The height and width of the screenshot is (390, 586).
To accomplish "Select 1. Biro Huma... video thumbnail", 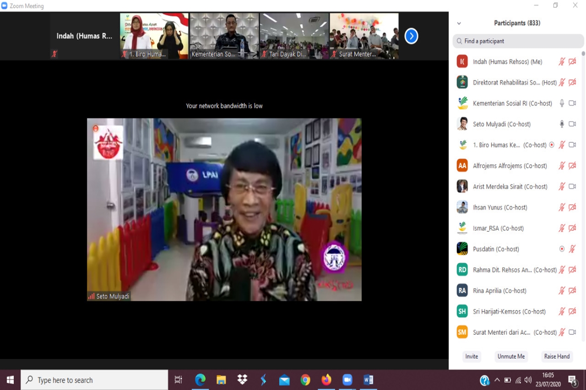I will 154,36.
